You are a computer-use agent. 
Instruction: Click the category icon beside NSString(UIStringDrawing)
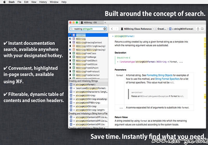tap(74, 46)
